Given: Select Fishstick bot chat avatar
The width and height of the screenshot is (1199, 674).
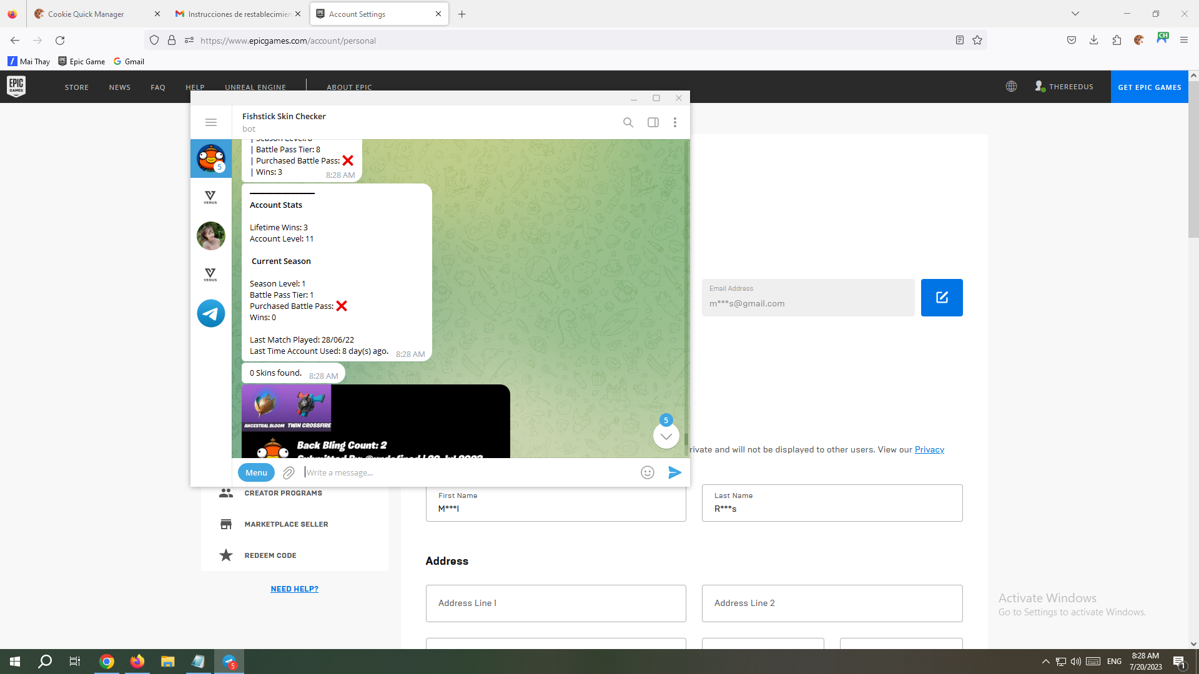Looking at the screenshot, I should tap(211, 159).
